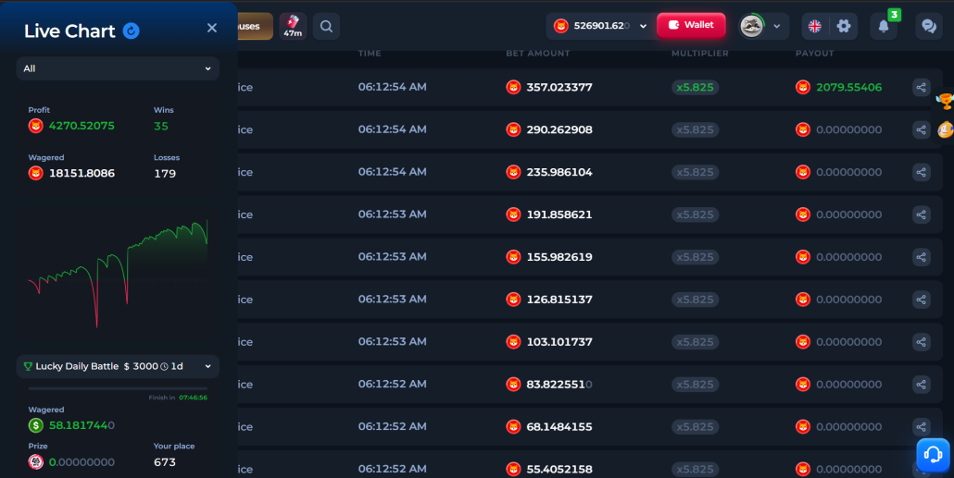954x478 pixels.
Task: Click the PAYOUT column header
Action: [x=815, y=54]
